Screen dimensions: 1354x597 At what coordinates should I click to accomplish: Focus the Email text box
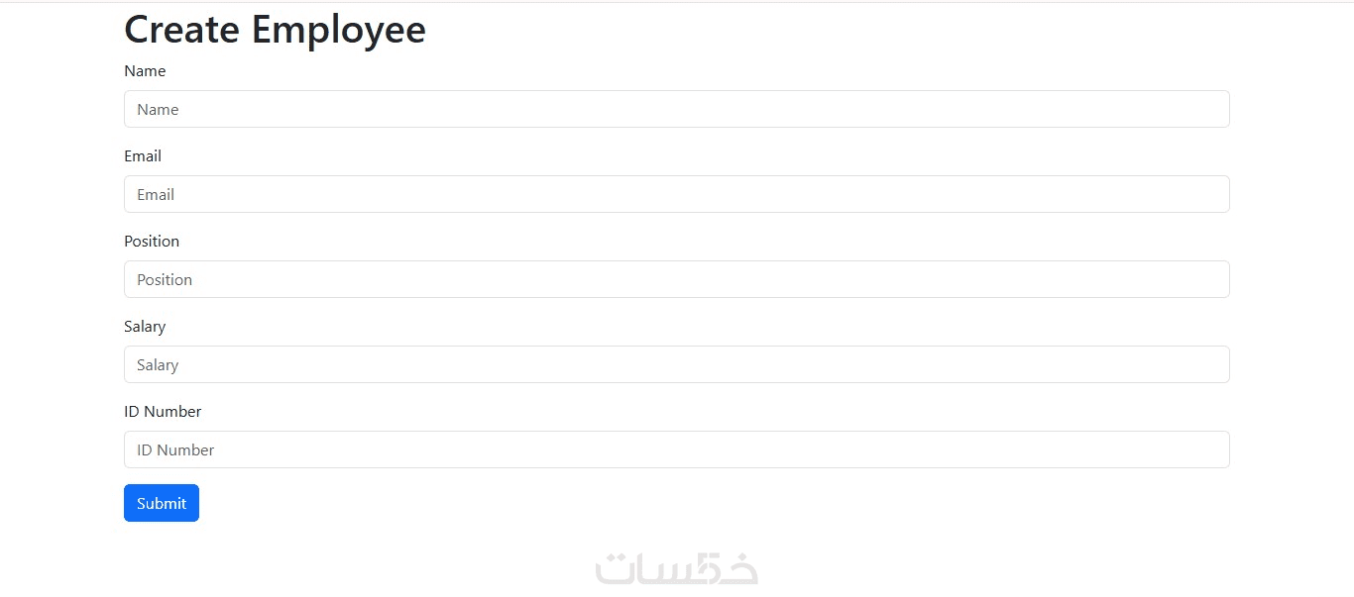tap(676, 194)
